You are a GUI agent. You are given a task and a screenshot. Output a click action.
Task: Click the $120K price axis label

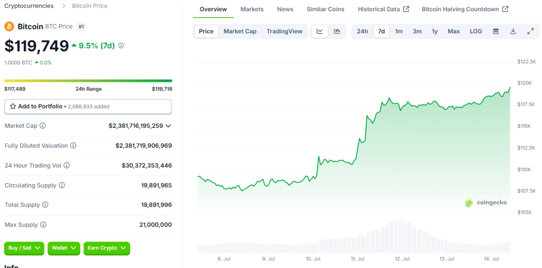(524, 83)
